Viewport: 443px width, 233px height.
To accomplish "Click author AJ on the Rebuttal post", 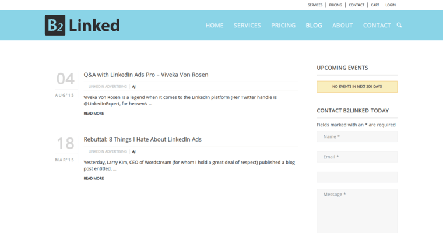I will [134, 151].
